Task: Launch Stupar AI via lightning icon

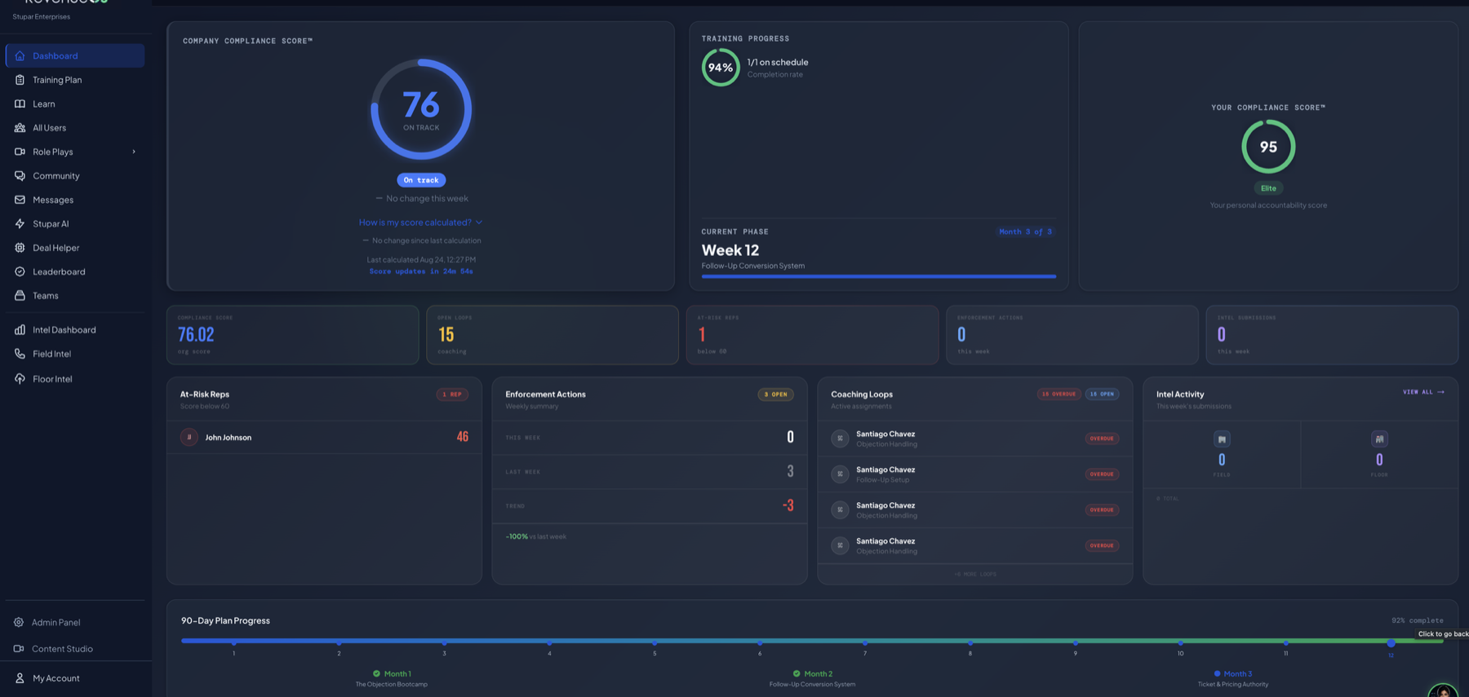Action: (20, 223)
